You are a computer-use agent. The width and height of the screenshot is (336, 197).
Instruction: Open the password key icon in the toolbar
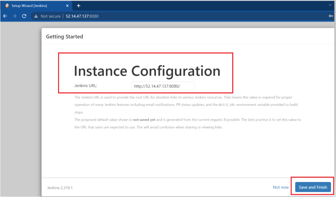(x=330, y=16)
